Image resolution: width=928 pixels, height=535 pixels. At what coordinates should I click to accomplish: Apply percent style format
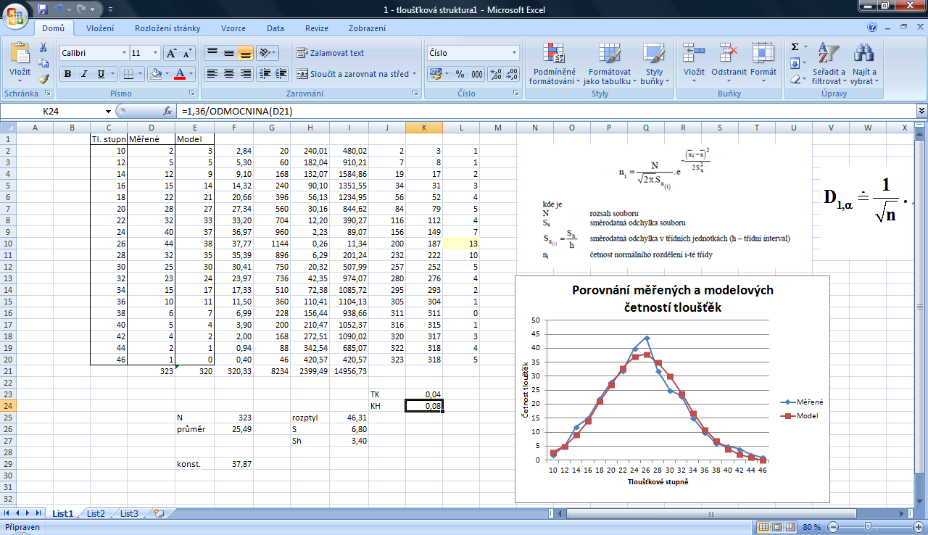tap(460, 73)
